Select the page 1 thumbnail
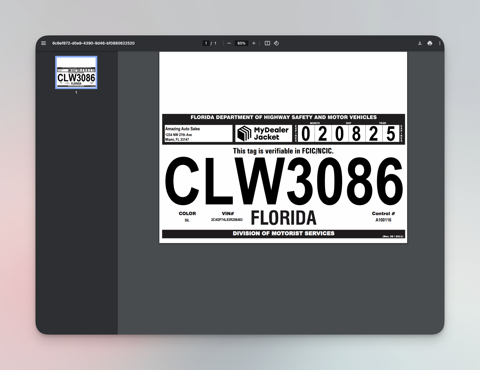This screenshot has width=480, height=370. (x=76, y=73)
